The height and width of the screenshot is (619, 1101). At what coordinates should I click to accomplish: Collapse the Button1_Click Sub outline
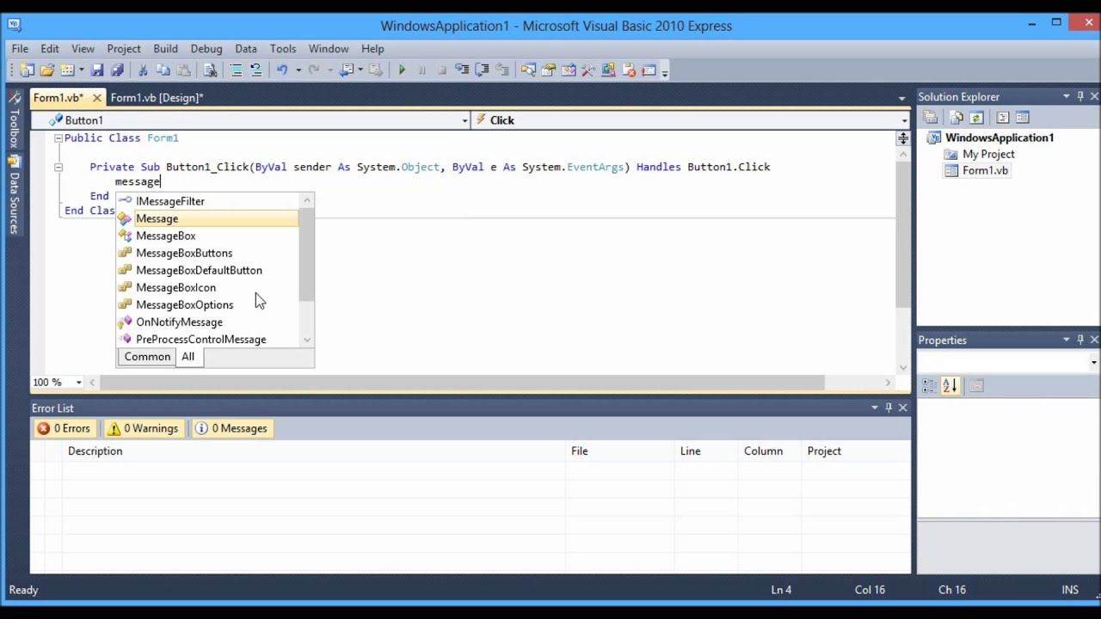[x=58, y=168]
